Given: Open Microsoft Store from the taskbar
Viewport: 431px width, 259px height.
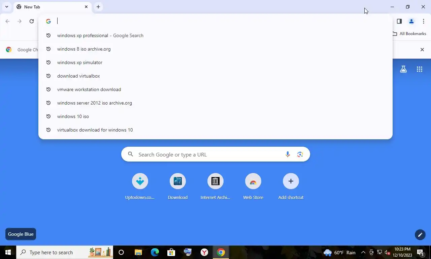Looking at the screenshot, I should (x=171, y=252).
